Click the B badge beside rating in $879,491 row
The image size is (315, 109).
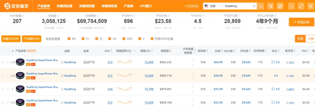pos(273,89)
